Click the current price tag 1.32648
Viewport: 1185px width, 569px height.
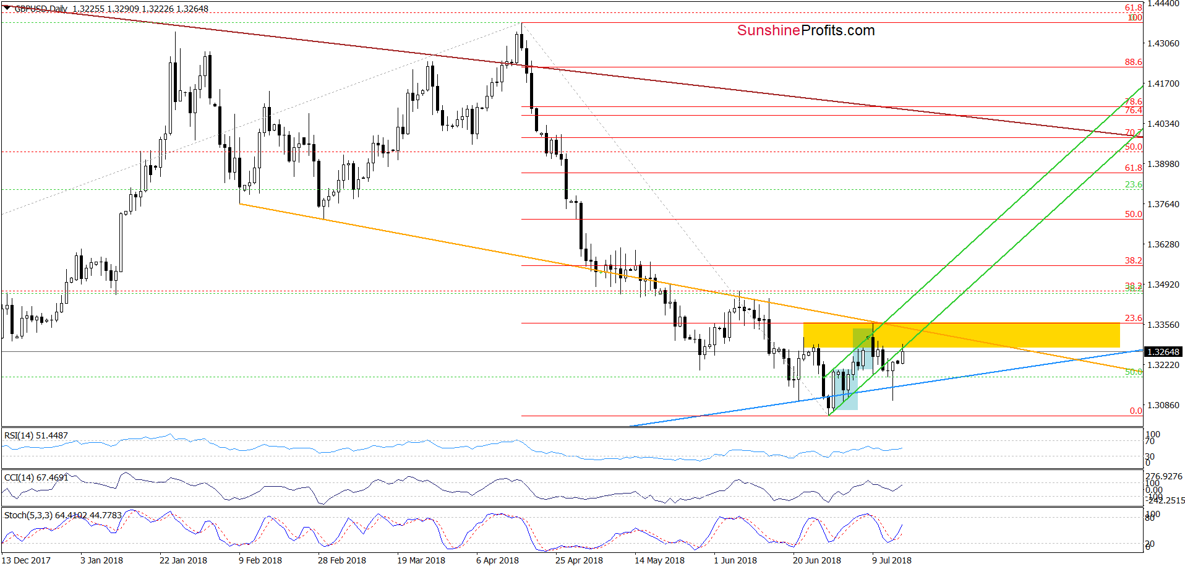1163,352
